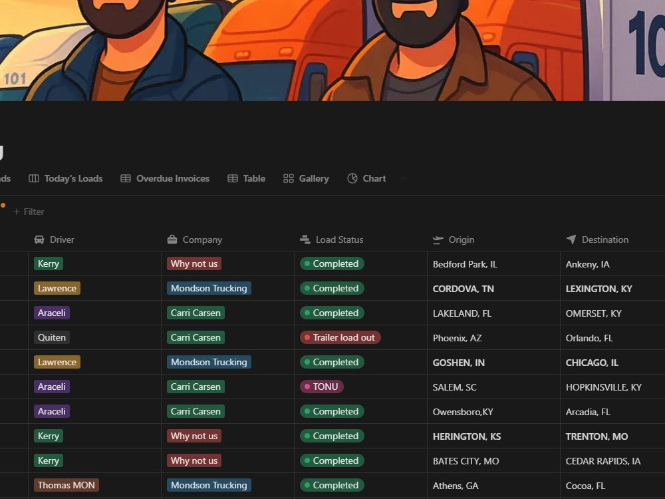Click the Origin column plane icon
Screen dimensions: 665x499
click(x=438, y=240)
